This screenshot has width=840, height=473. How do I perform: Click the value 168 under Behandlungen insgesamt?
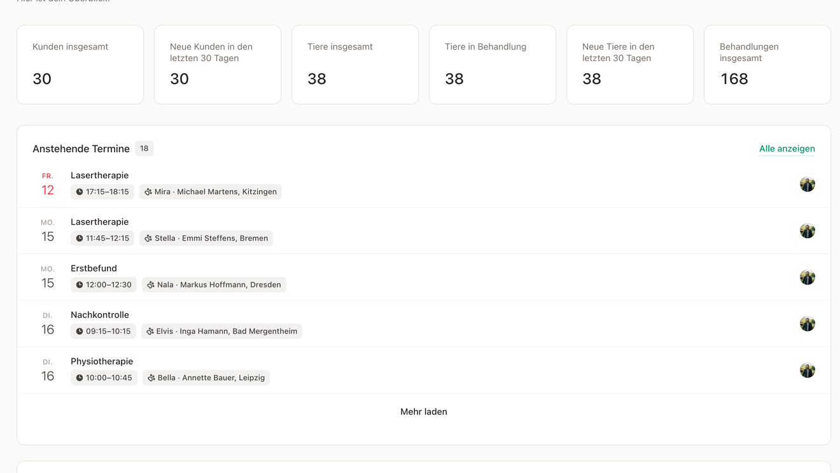point(734,79)
